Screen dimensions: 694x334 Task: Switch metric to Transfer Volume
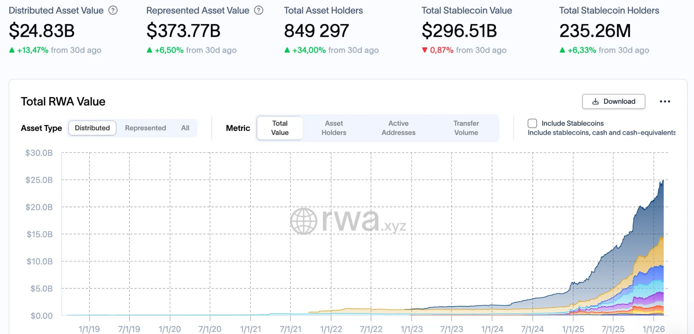(466, 128)
